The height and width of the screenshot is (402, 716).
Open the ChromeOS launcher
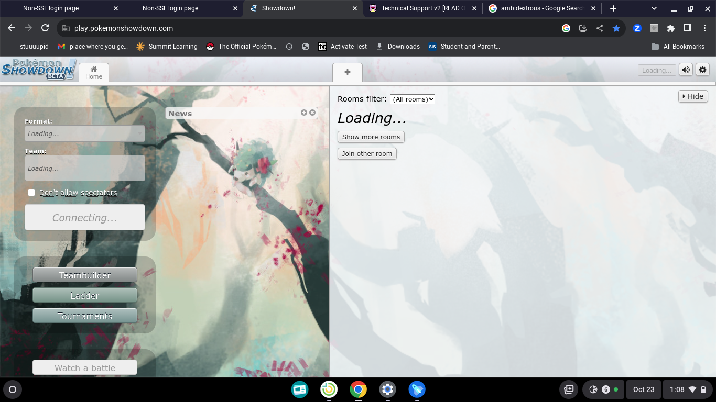[x=13, y=389]
